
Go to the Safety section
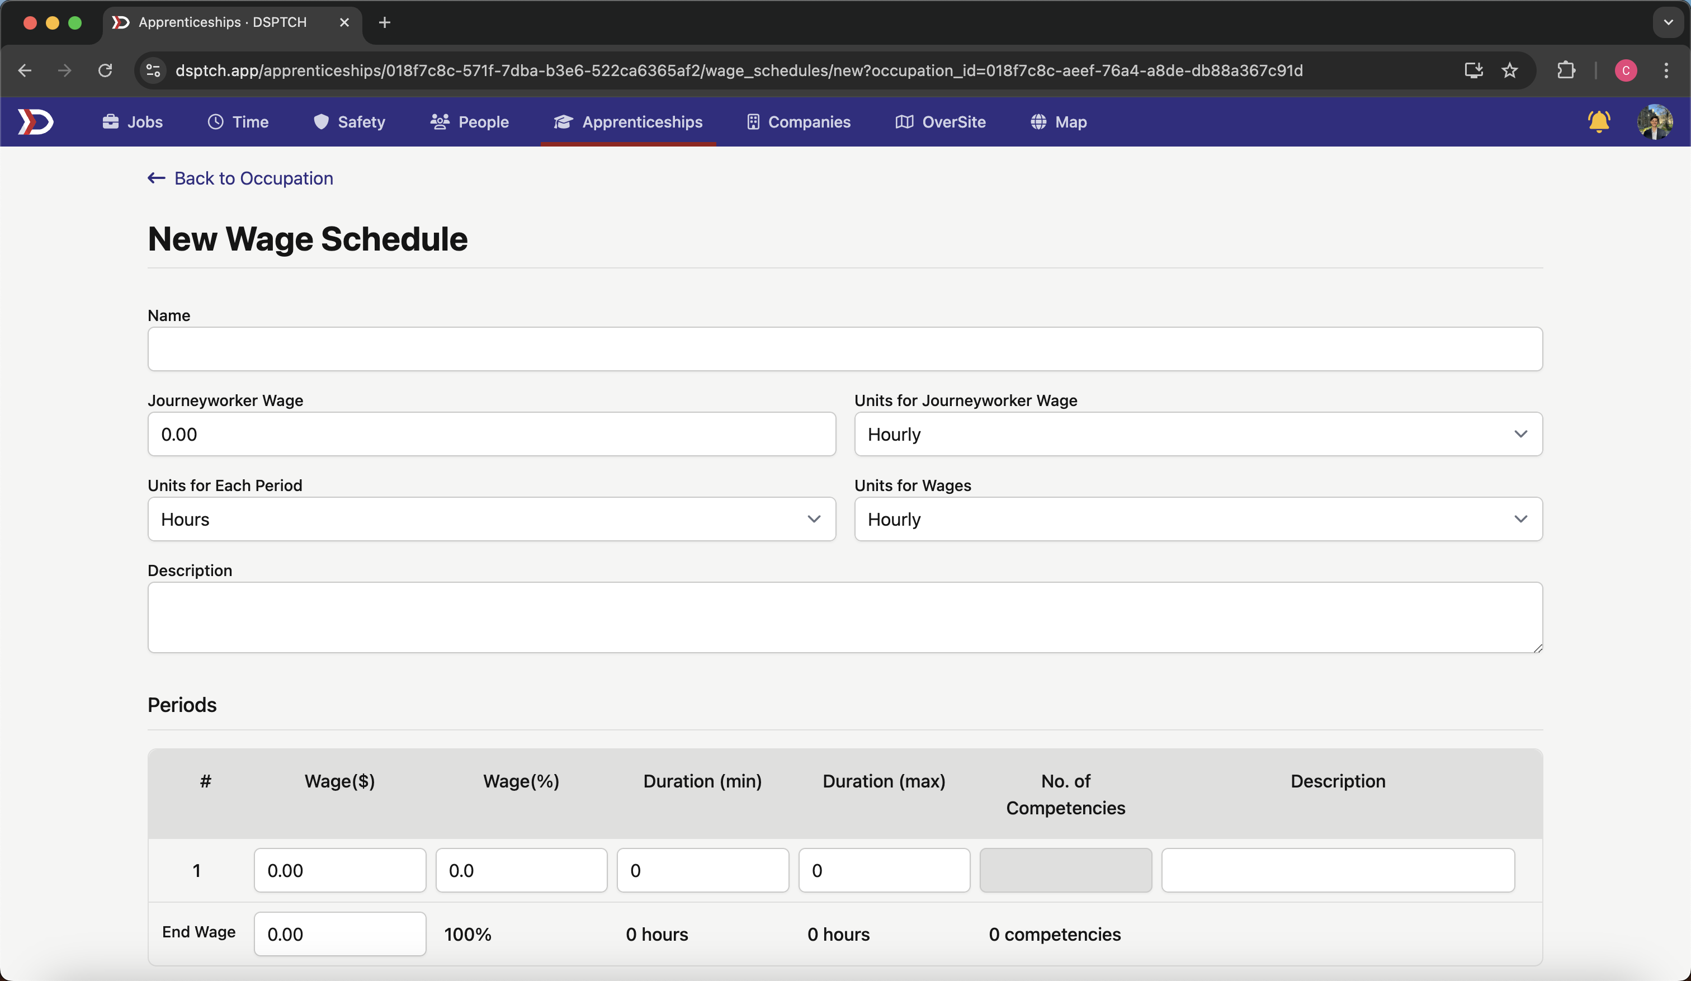(349, 122)
